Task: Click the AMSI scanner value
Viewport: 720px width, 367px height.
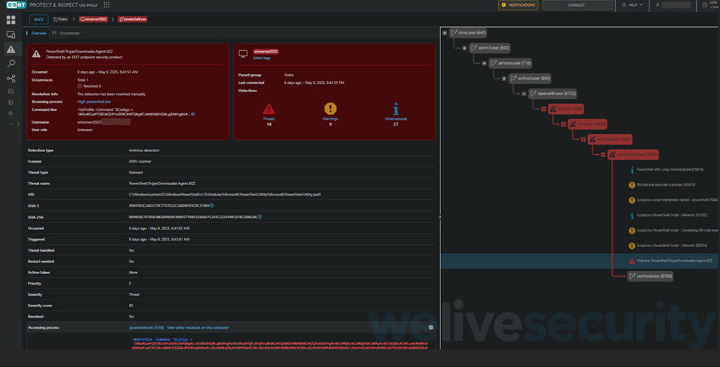Action: click(x=140, y=161)
